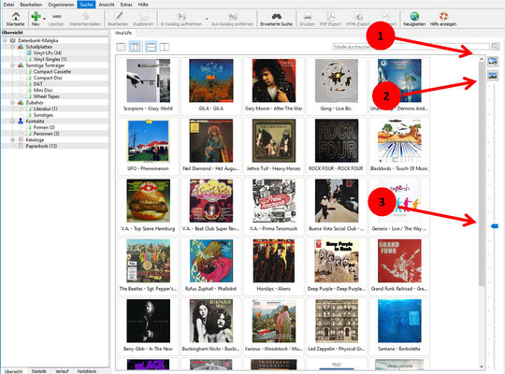This screenshot has width=505, height=374.
Task: Open the Datei menu
Action: tap(8, 5)
